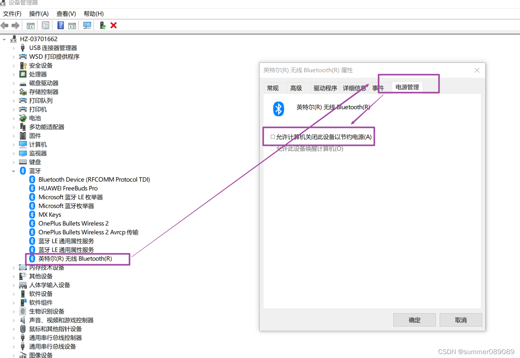Viewport: 520px width, 358px height.
Task: Select Microsoft 蓝牙枚举器 item
Action: [66, 206]
